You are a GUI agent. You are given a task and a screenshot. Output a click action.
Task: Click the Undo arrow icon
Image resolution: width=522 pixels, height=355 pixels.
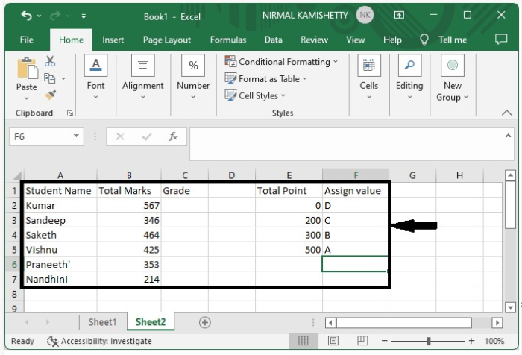point(26,16)
